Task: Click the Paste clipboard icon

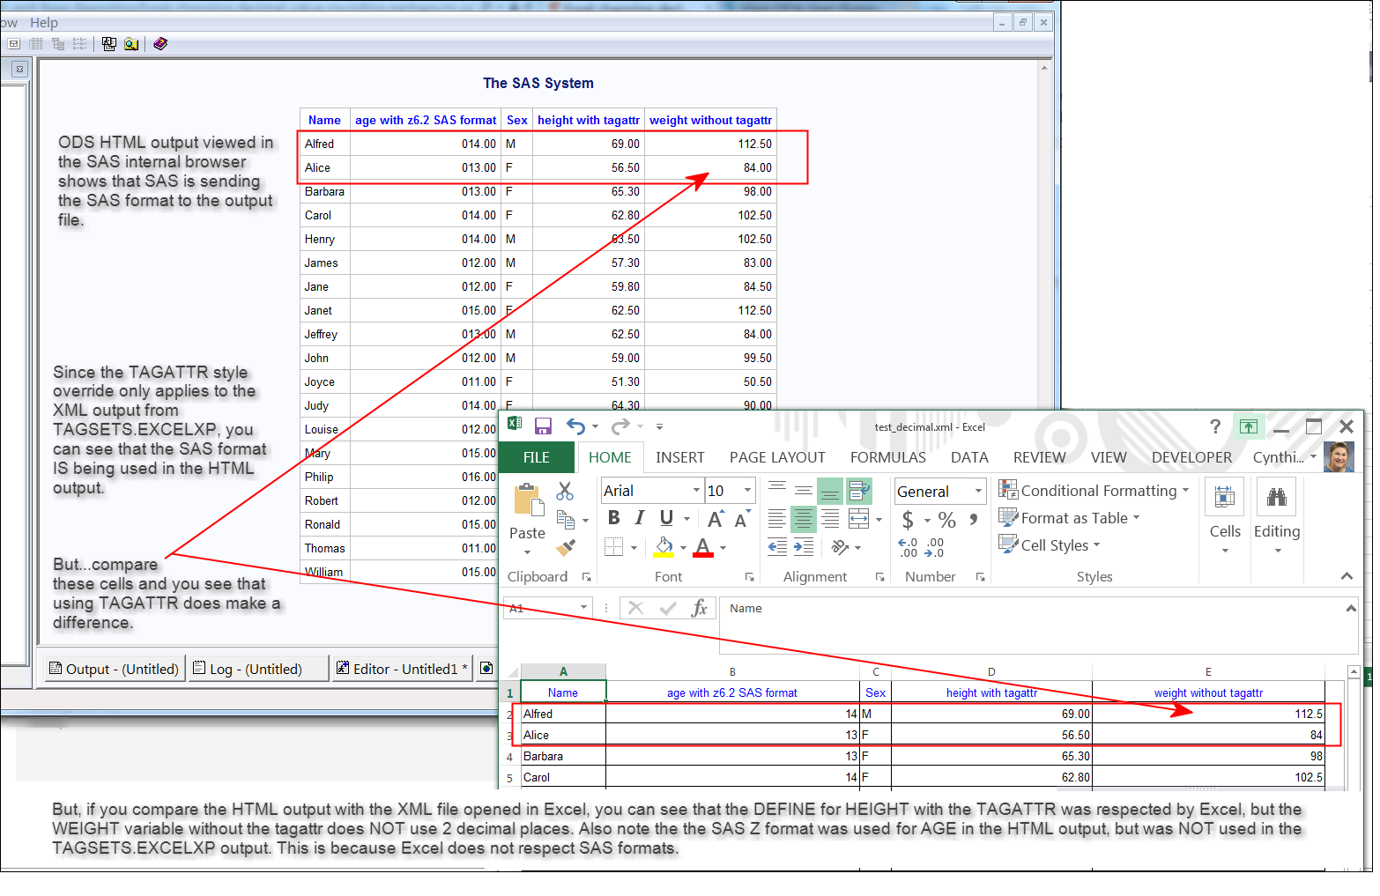Action: (x=528, y=499)
